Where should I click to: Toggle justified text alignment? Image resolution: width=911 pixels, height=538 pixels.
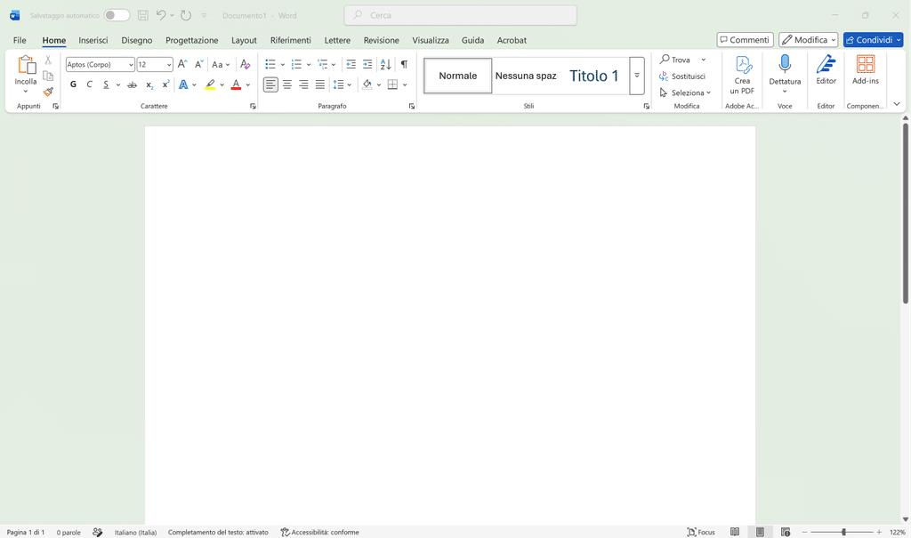click(320, 84)
